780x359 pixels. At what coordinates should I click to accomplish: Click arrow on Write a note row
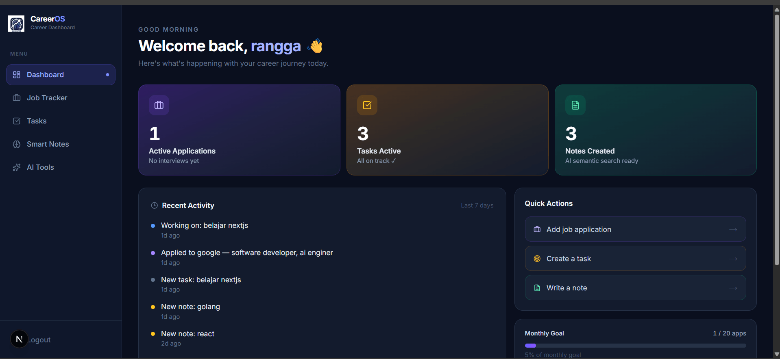pyautogui.click(x=733, y=288)
